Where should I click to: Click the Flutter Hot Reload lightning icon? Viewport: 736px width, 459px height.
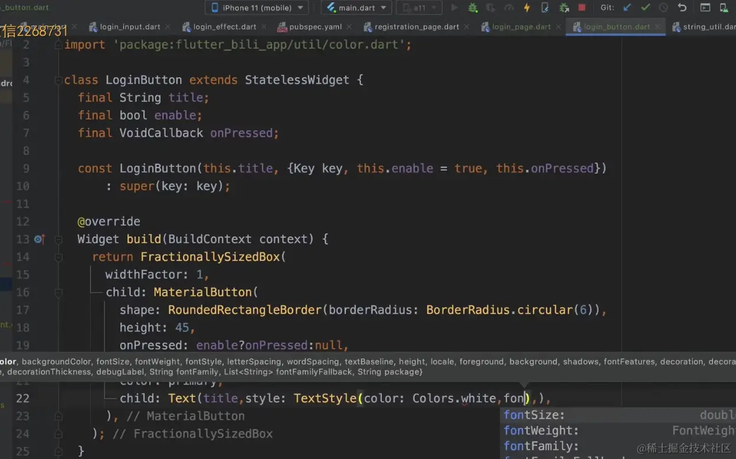[x=527, y=8]
